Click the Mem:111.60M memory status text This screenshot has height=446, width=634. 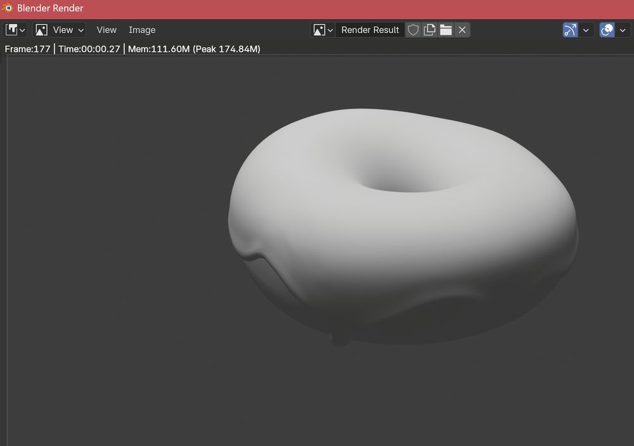point(194,49)
